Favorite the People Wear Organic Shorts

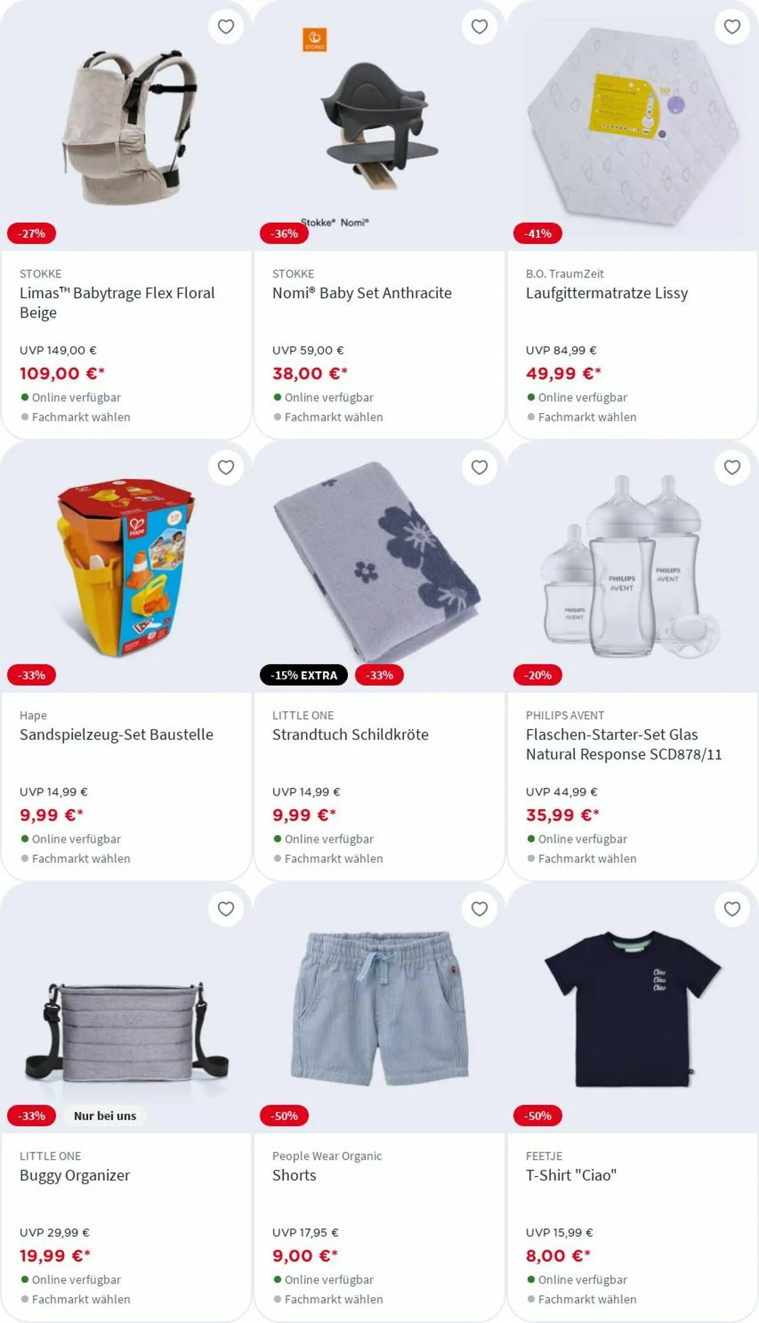(480, 909)
